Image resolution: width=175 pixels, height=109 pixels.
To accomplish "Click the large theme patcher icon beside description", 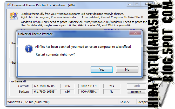I will click(x=14, y=16).
